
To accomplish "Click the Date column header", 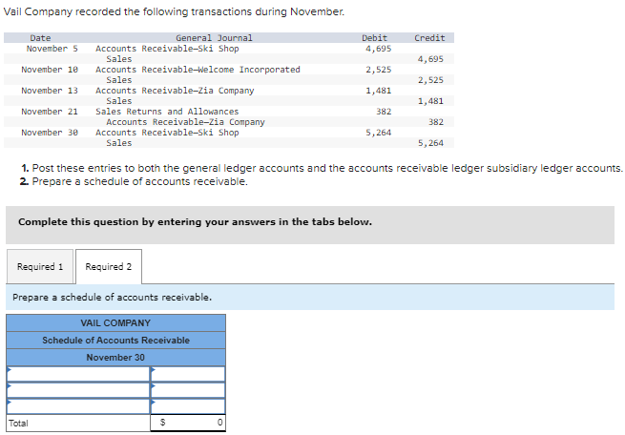I will 40,38.
